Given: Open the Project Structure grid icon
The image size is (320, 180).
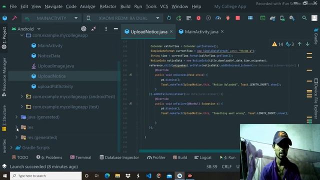Looking at the screenshot, I should click(250, 18).
